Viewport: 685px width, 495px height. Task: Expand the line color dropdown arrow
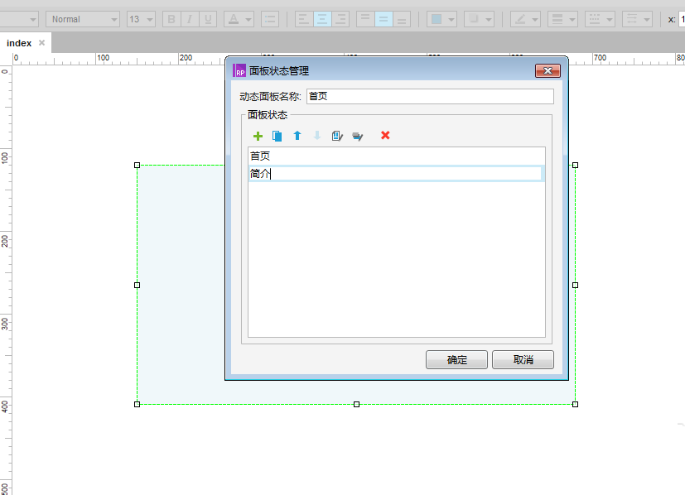pyautogui.click(x=535, y=20)
